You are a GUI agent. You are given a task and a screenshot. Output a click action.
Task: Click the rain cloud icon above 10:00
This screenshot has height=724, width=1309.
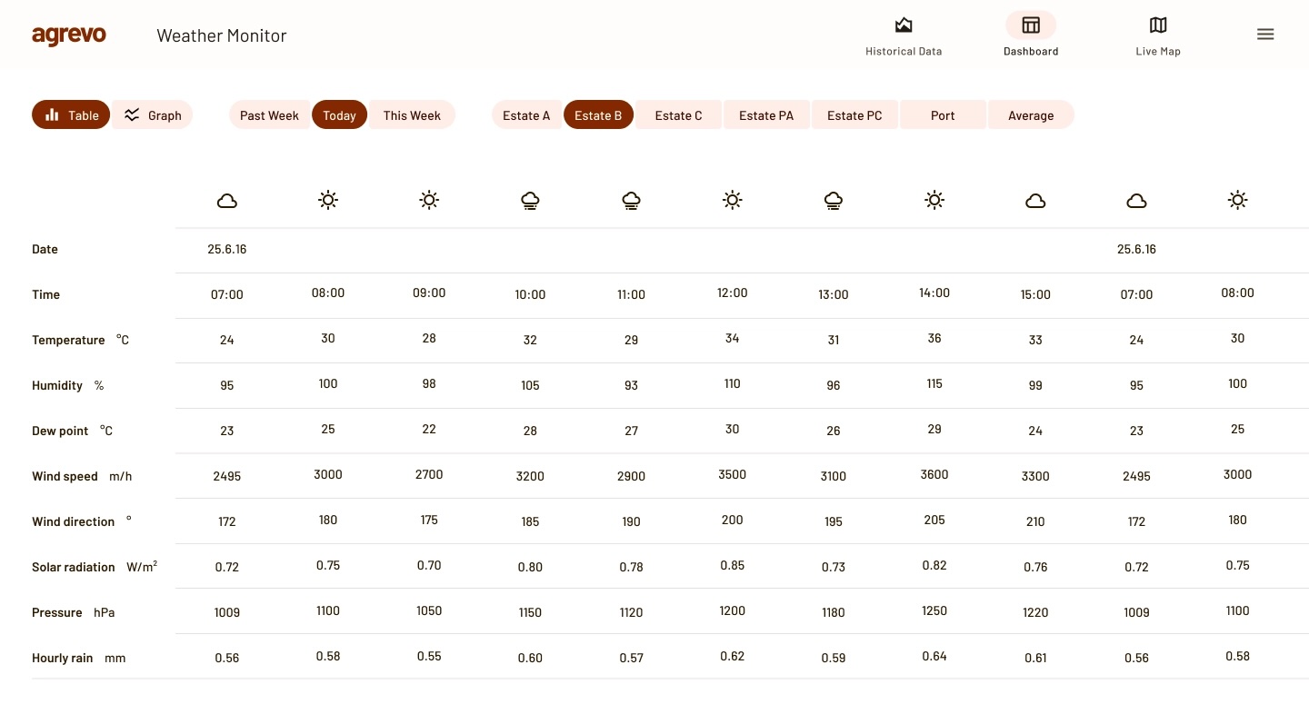530,201
